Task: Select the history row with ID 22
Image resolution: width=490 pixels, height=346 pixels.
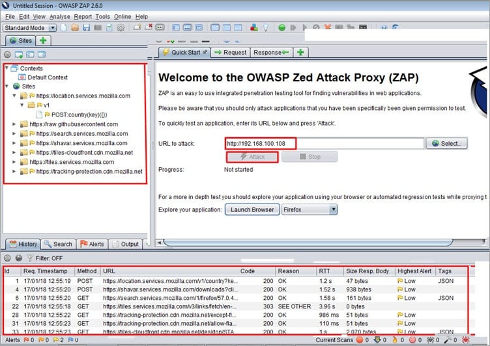Action: [236, 306]
